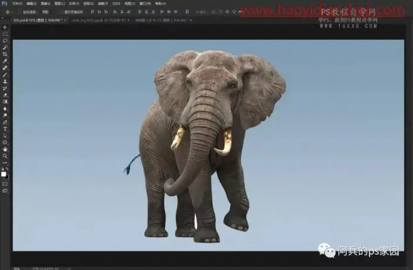This screenshot has height=270, width=413.
Task: Select the Healing Brush tool
Action: [5, 68]
